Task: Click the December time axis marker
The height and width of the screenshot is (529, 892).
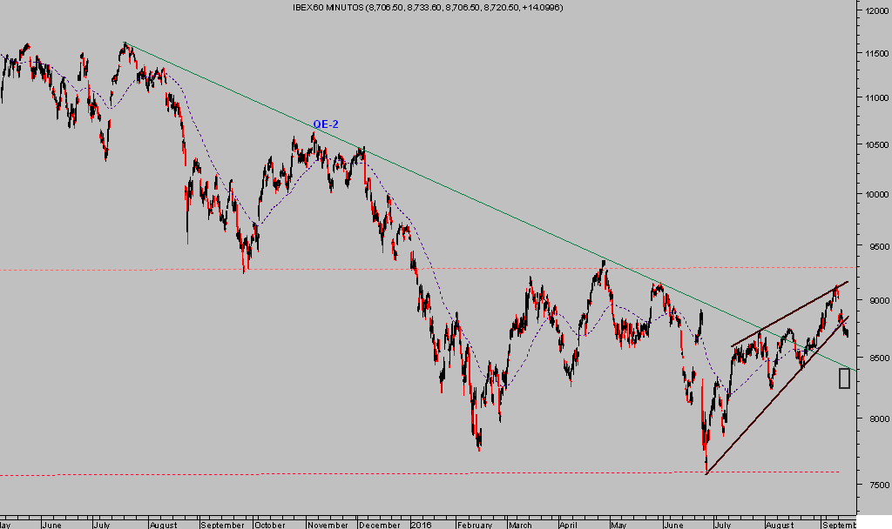Action: pyautogui.click(x=379, y=525)
